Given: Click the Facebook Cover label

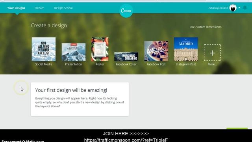Looking at the screenshot, I should 126,64.
